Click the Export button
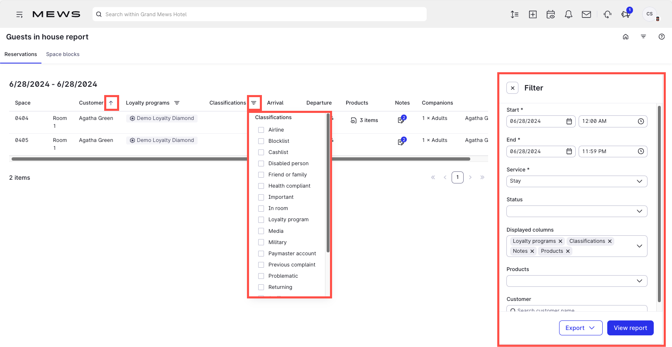 (580, 328)
